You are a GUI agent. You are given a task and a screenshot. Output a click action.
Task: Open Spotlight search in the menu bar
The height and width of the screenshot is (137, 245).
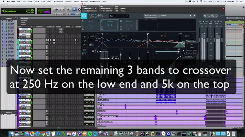pos(237,1)
